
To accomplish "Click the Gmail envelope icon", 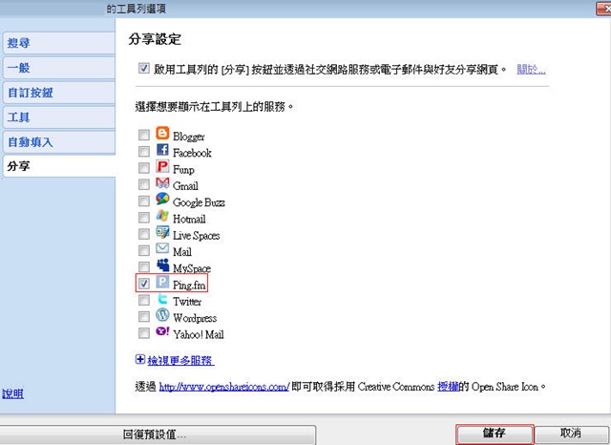I will tap(162, 182).
